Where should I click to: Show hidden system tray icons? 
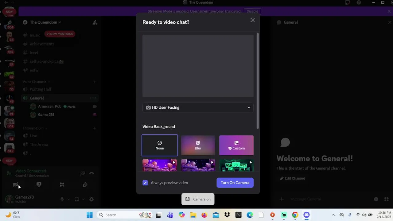click(333, 215)
